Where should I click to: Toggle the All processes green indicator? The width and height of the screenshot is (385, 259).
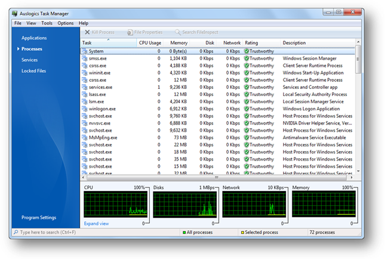coord(184,232)
